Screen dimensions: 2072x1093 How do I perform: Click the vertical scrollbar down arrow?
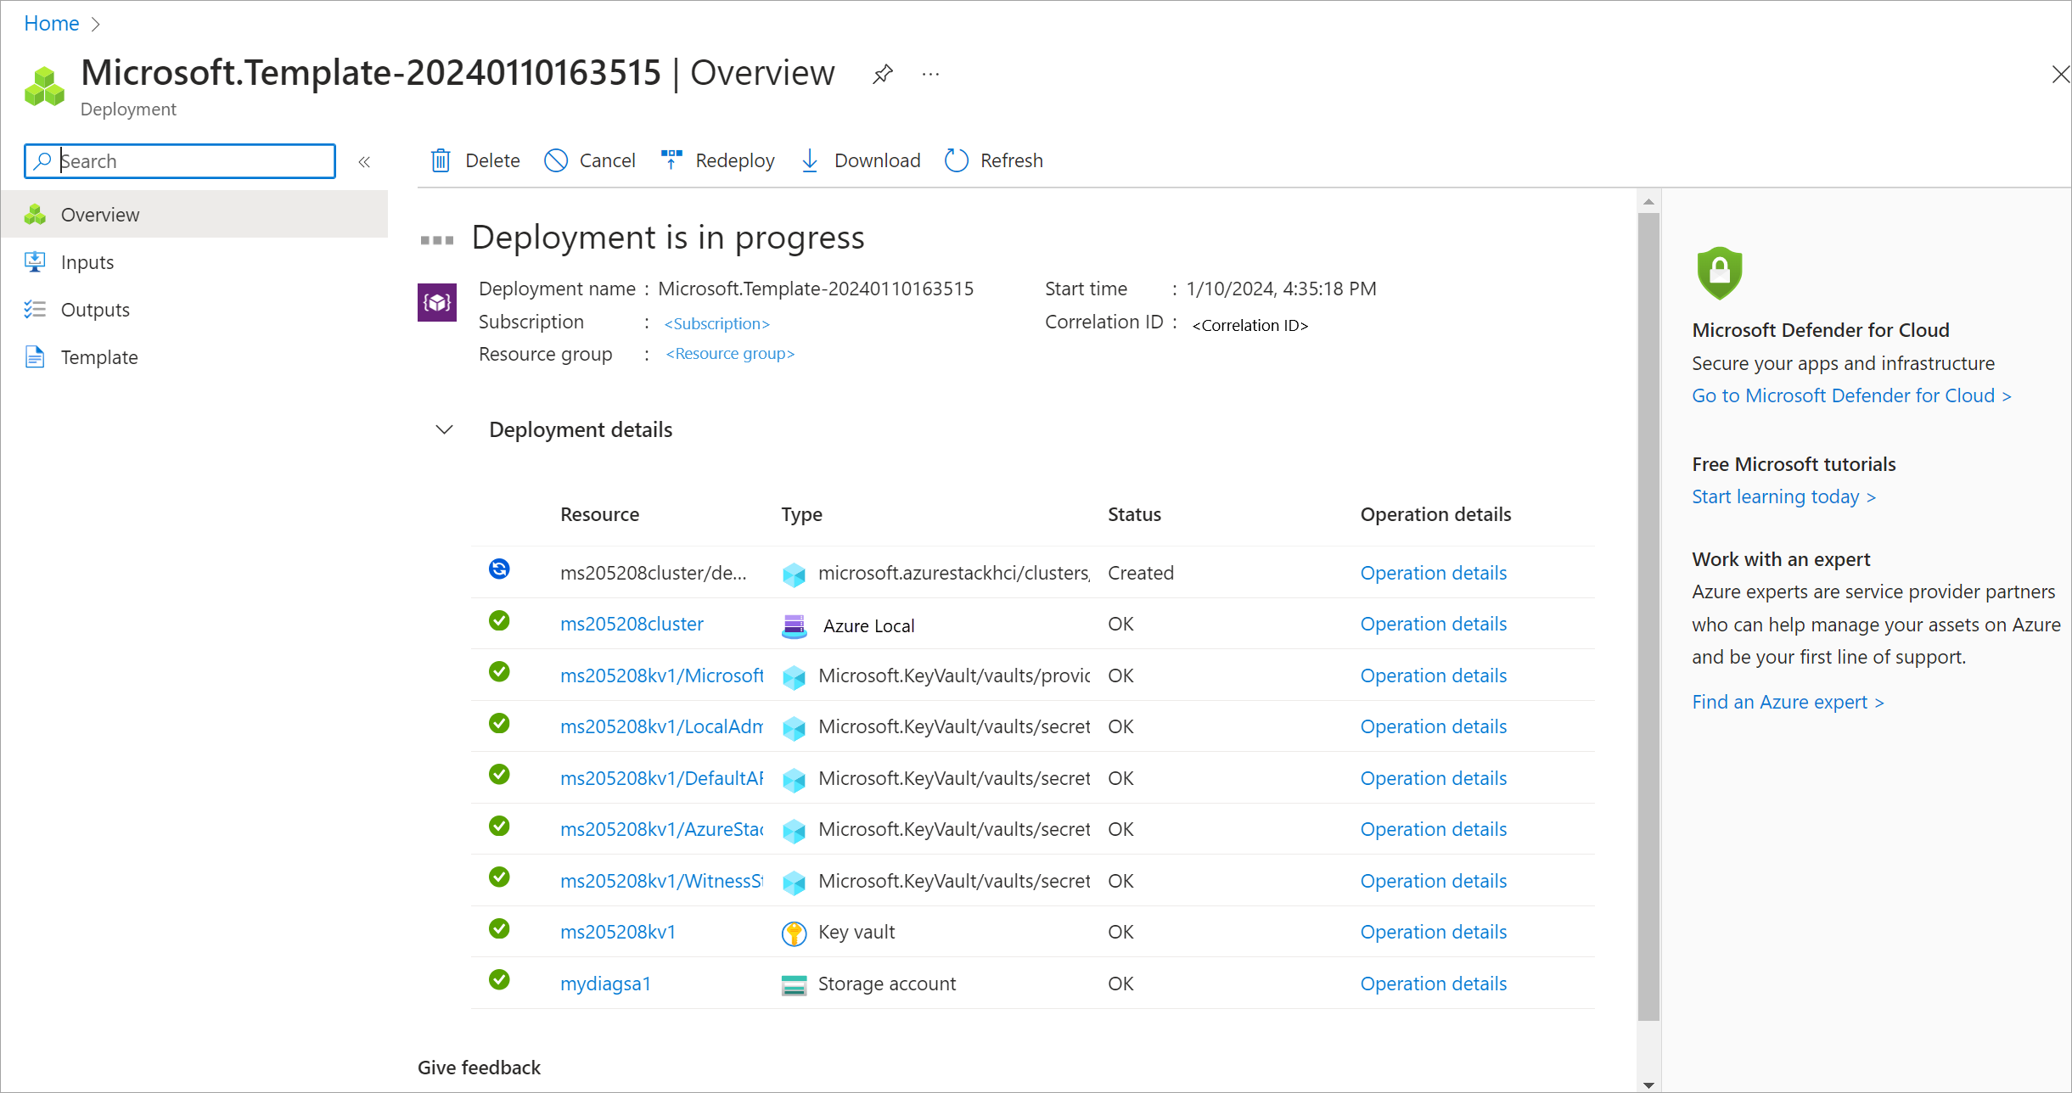[x=1648, y=1084]
